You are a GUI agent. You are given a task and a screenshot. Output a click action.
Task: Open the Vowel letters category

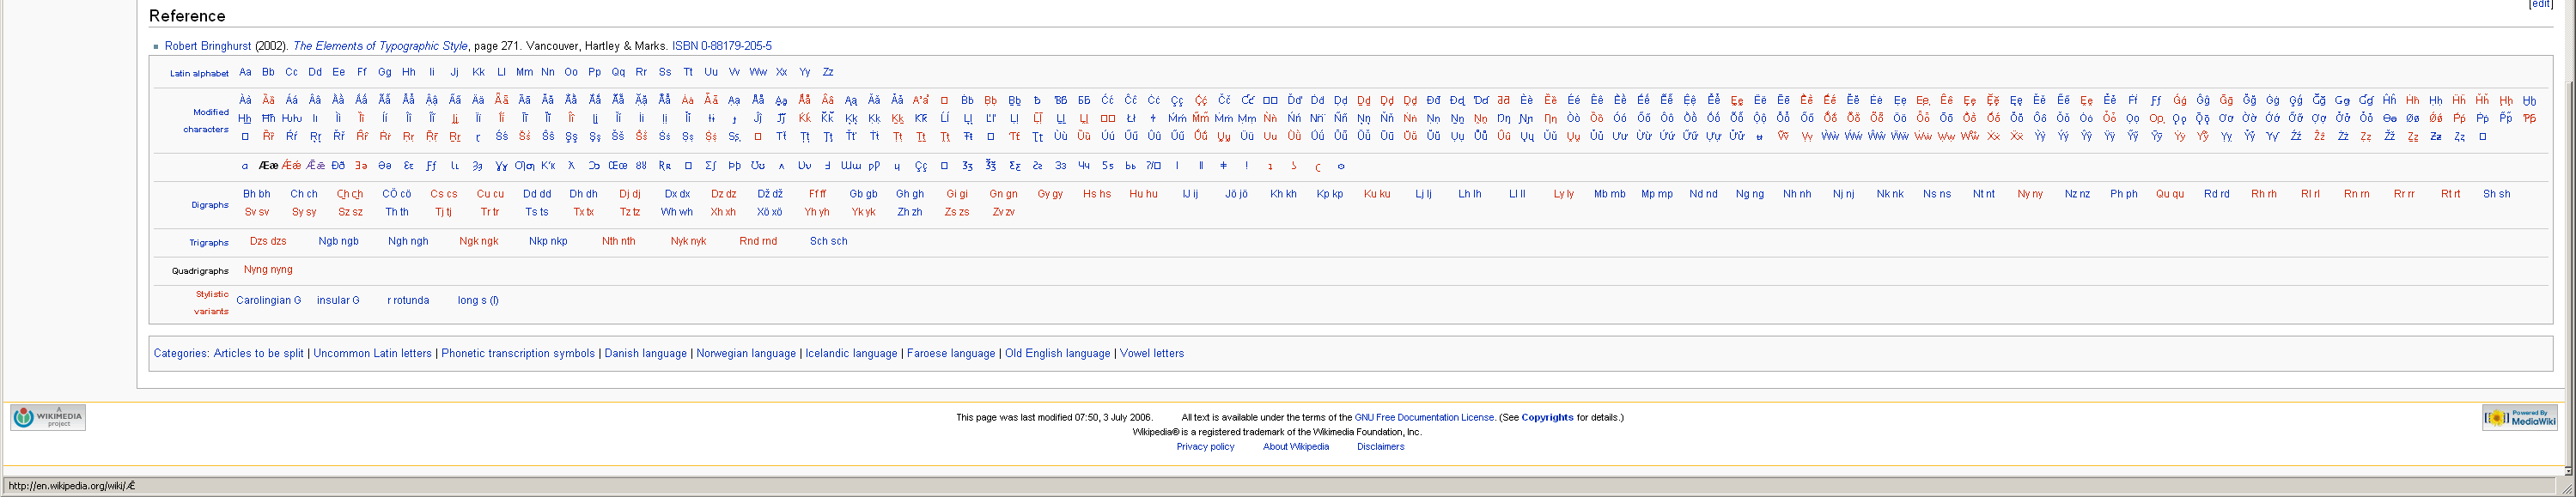click(x=1152, y=354)
